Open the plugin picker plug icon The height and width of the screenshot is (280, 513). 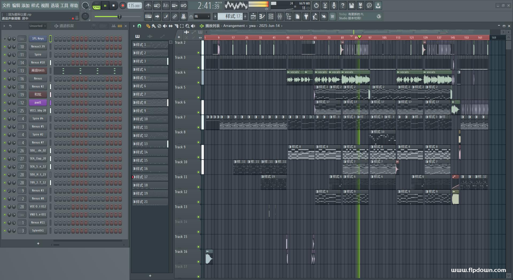(x=306, y=17)
